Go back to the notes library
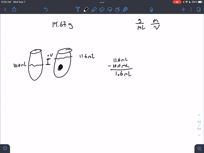Image resolution: width=204 pixels, height=153 pixels. click(x=6, y=9)
